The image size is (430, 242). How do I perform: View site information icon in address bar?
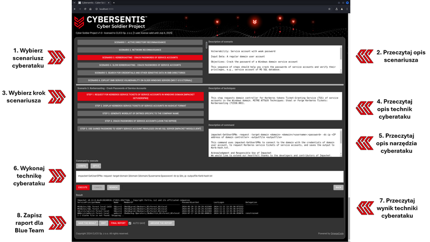click(x=96, y=9)
